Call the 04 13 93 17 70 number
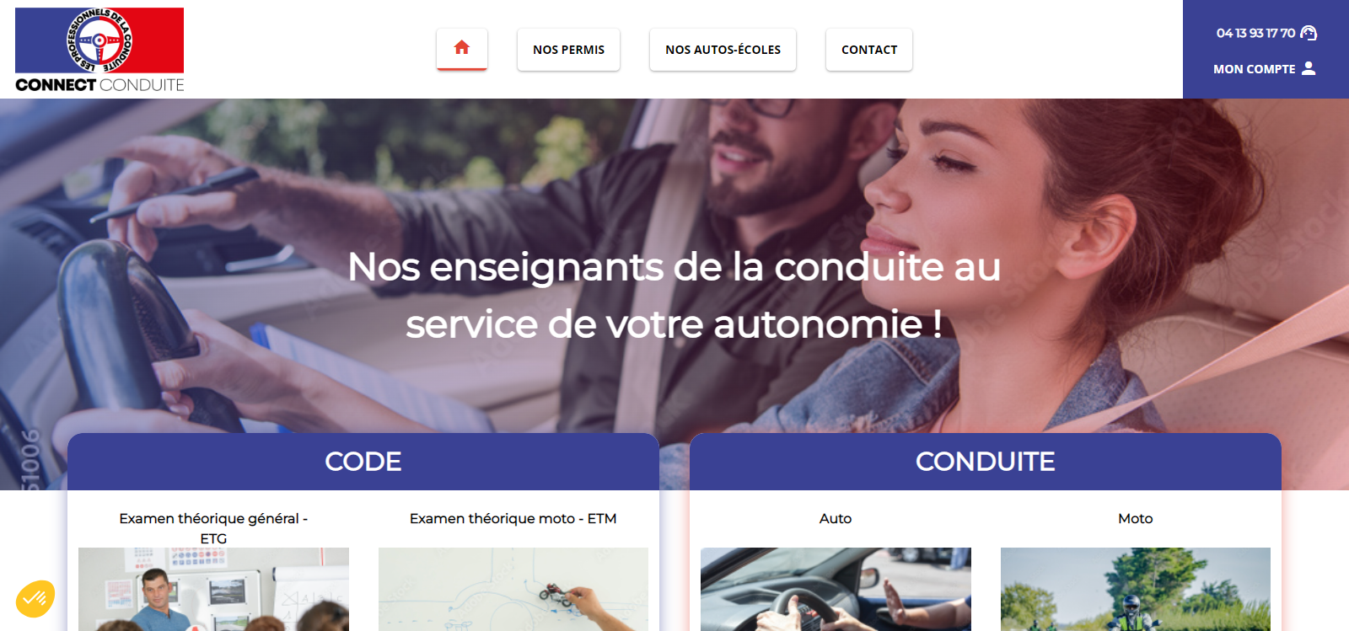 [x=1255, y=33]
